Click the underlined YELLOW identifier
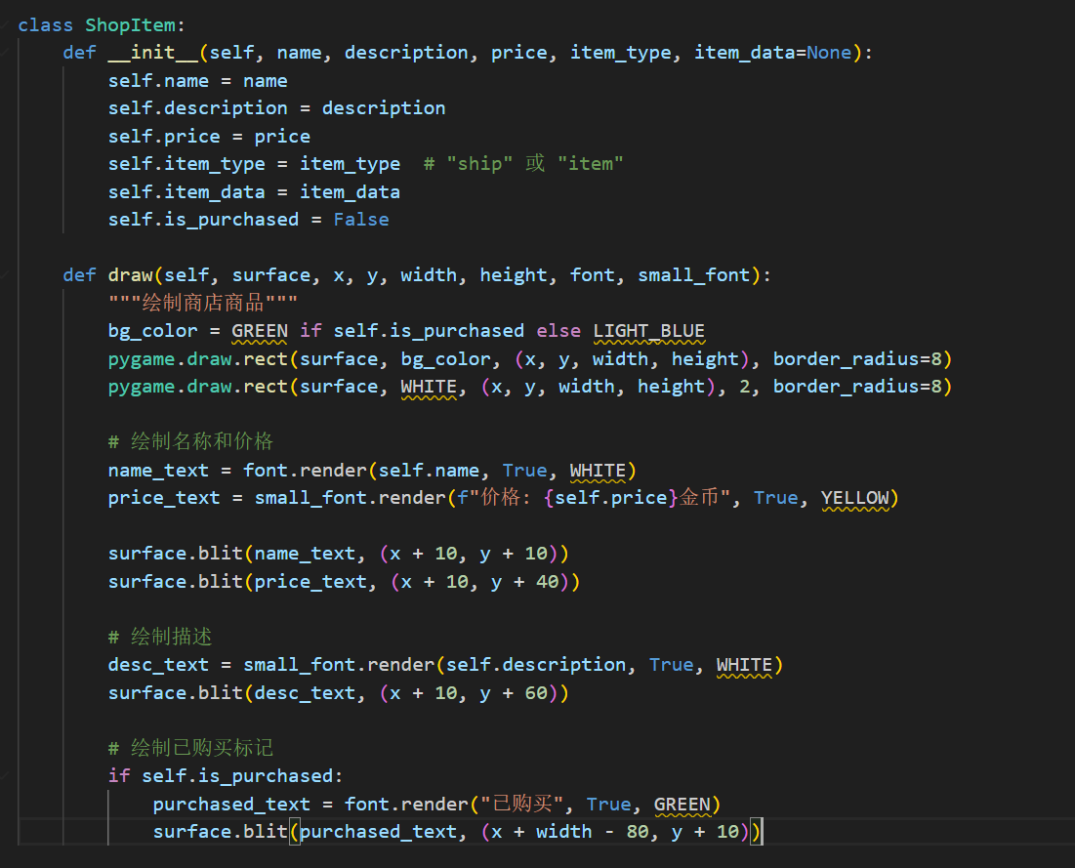The height and width of the screenshot is (868, 1075). click(855, 498)
